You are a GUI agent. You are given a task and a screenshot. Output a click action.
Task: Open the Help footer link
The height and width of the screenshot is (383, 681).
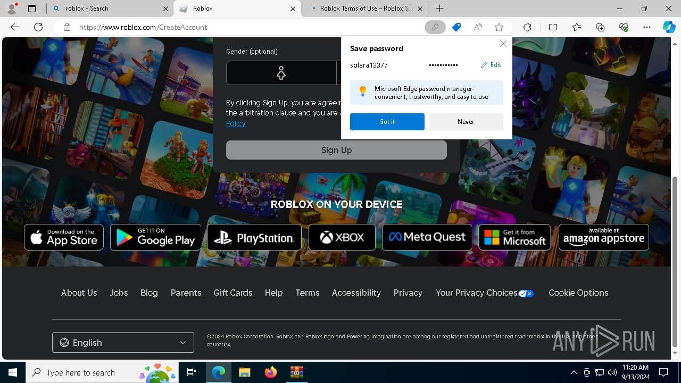tap(273, 293)
